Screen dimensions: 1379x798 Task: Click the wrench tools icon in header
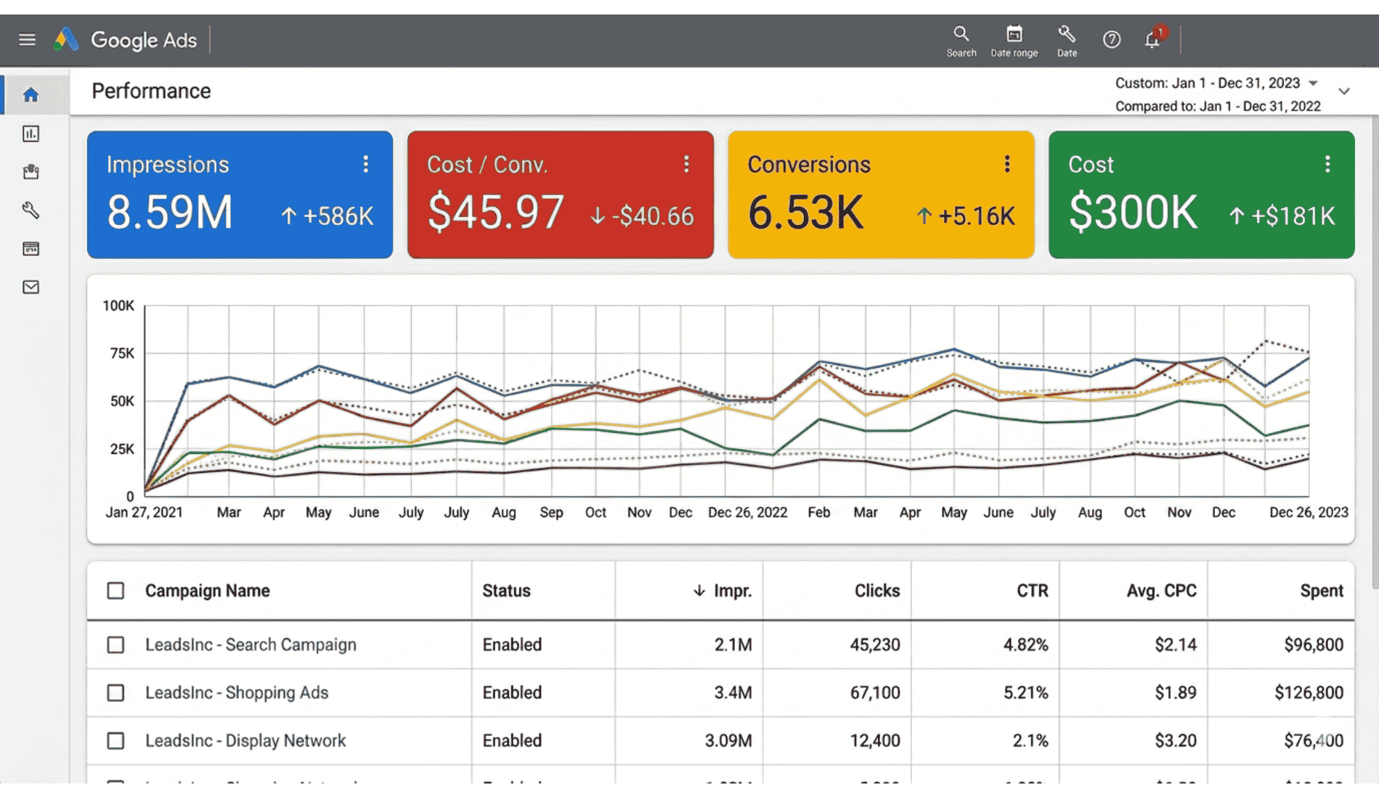click(x=1066, y=34)
